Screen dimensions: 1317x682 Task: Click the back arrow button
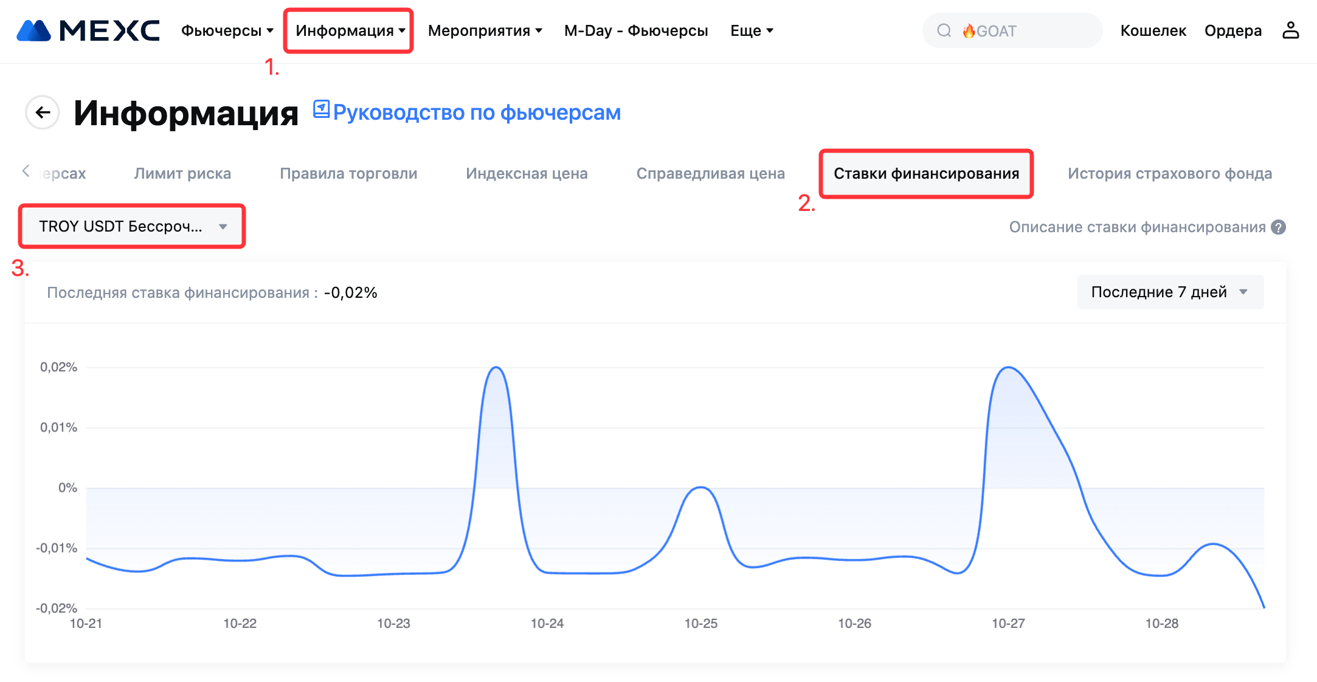(x=43, y=112)
